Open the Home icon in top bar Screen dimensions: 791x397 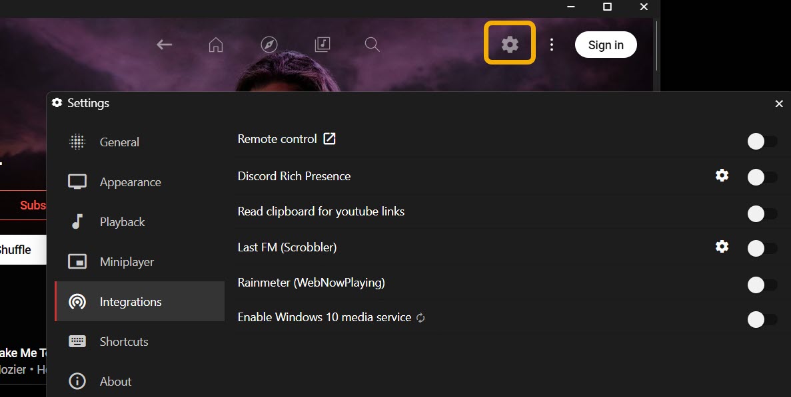215,44
